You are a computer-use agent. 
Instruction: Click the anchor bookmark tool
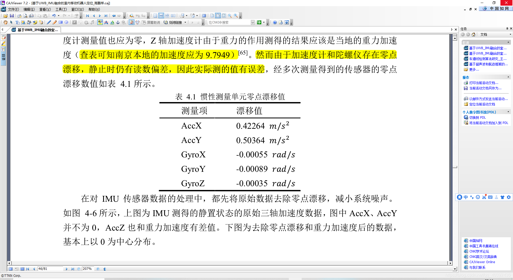pyautogui.click(x=118, y=22)
